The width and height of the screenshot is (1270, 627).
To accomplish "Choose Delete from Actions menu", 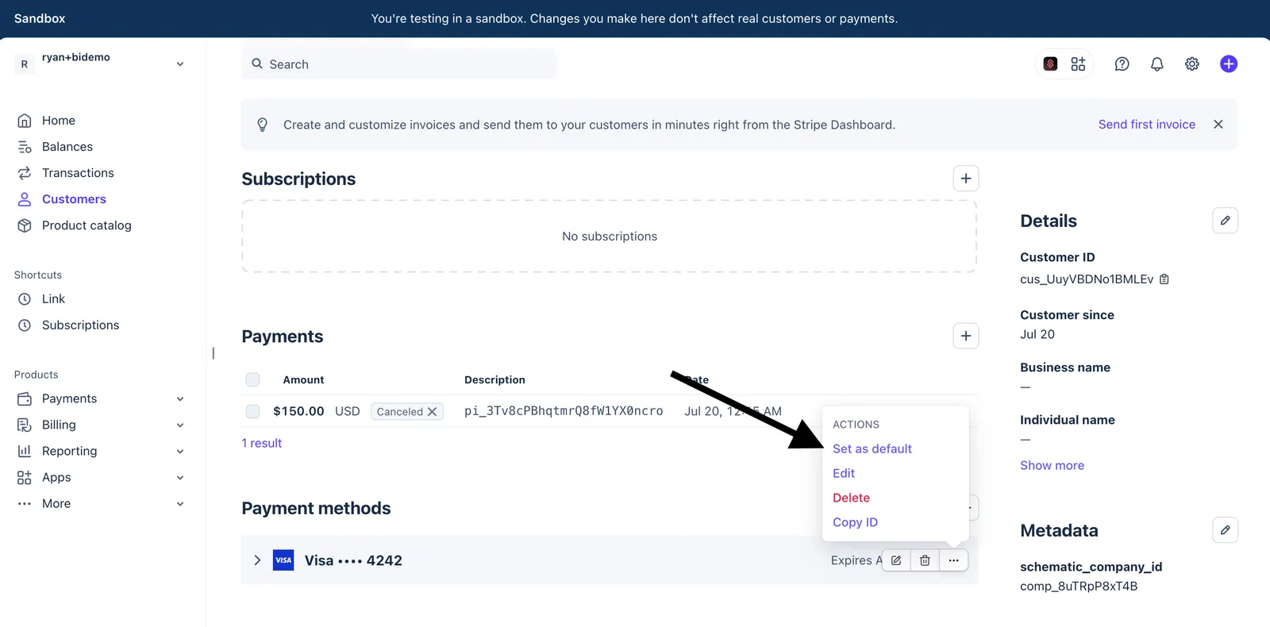I will point(851,498).
